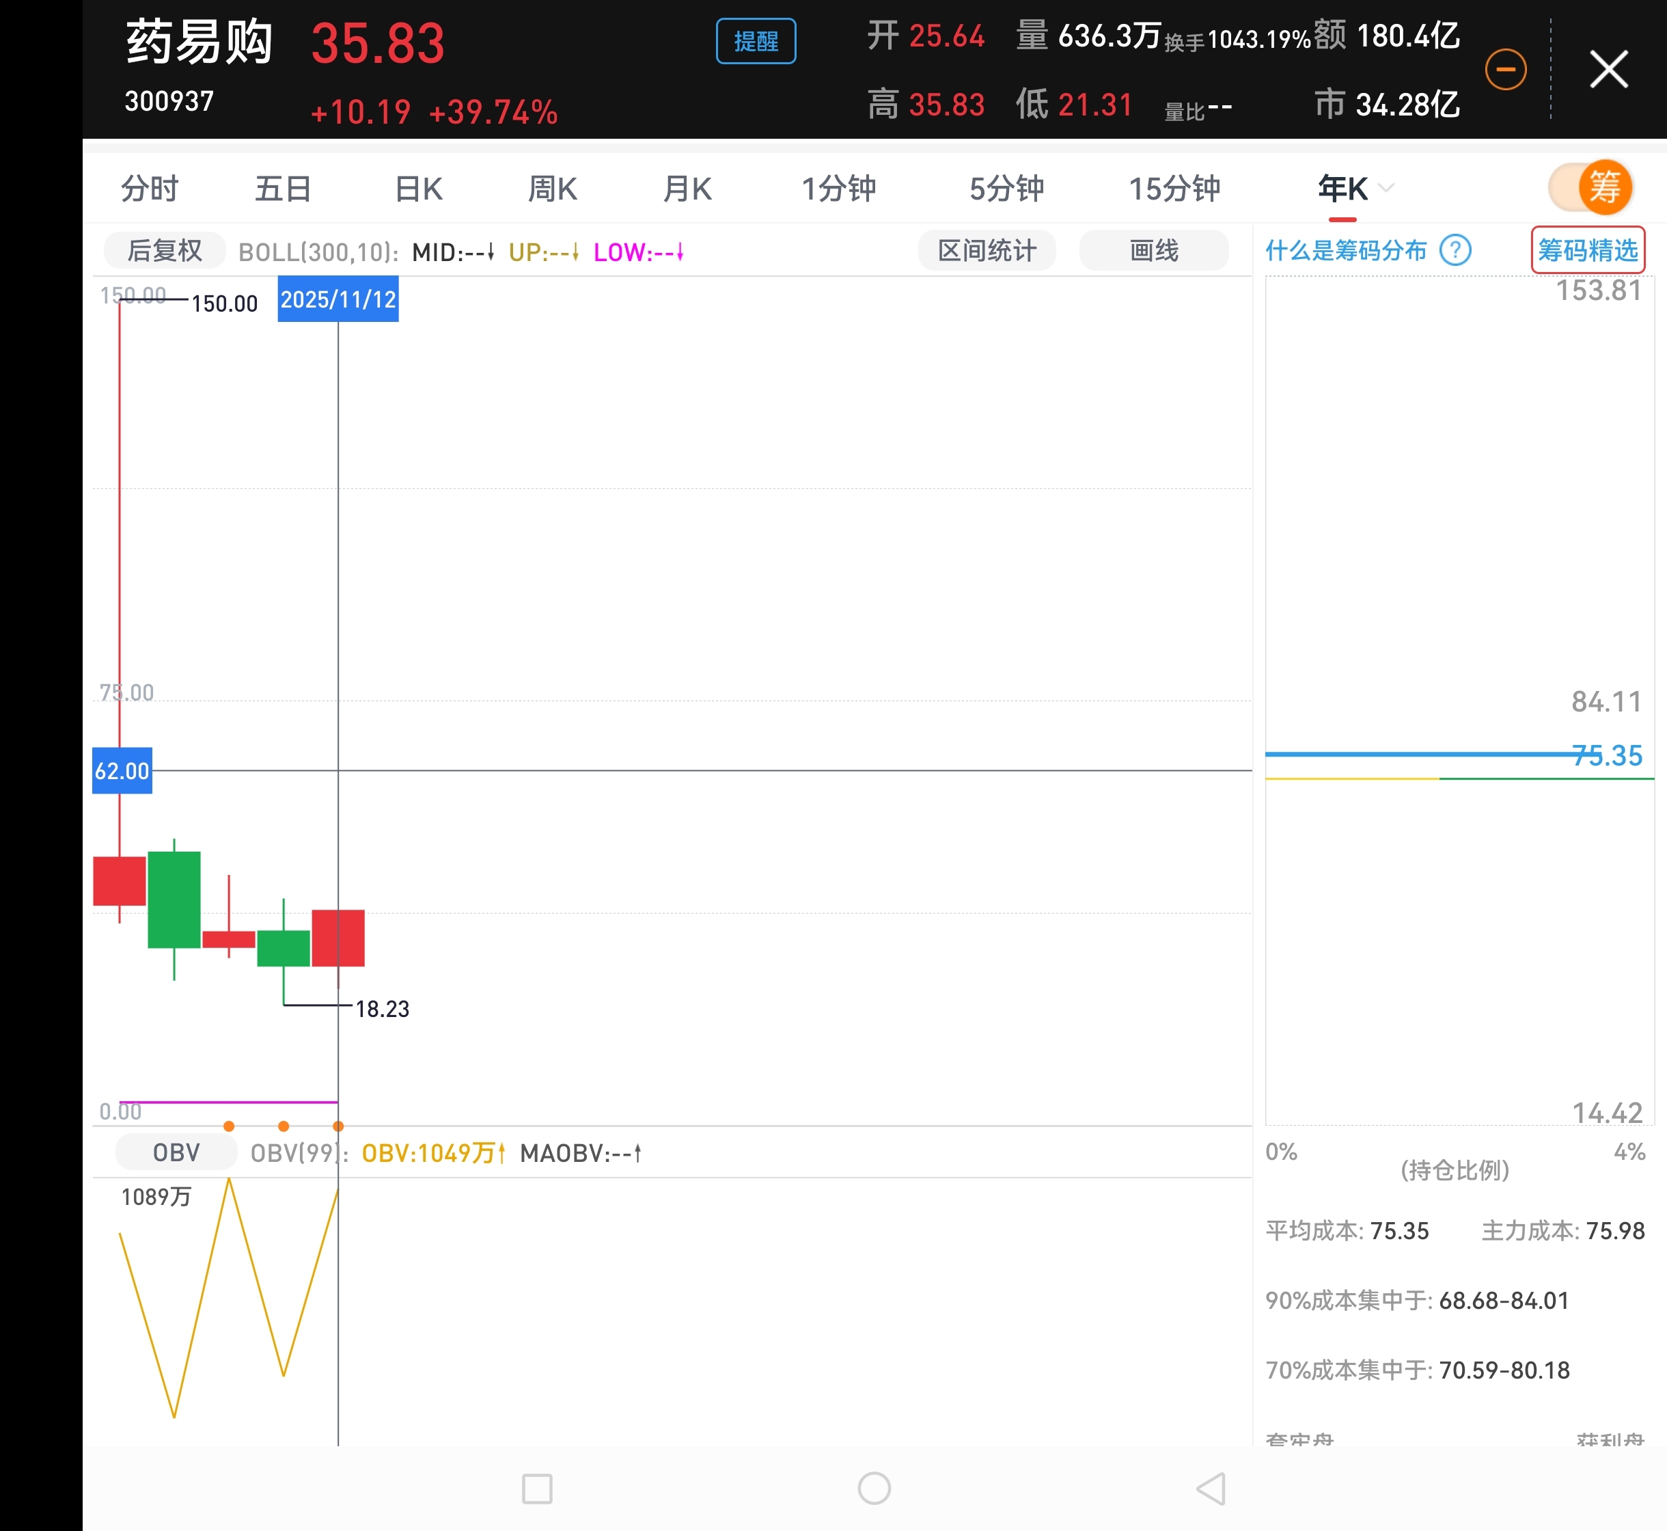Select the 15分钟 chart tab
The width and height of the screenshot is (1667, 1531).
1174,189
